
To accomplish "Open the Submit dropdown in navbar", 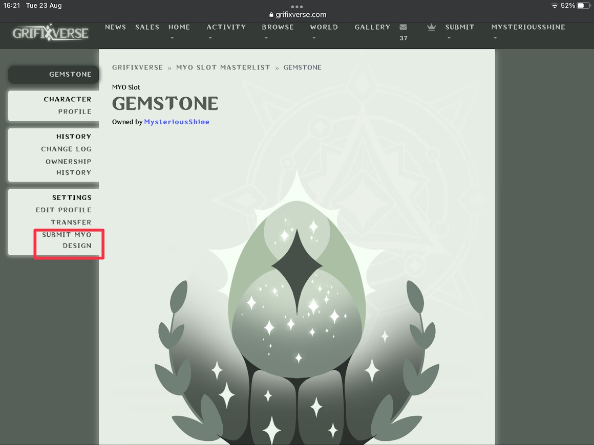I will pos(459,31).
